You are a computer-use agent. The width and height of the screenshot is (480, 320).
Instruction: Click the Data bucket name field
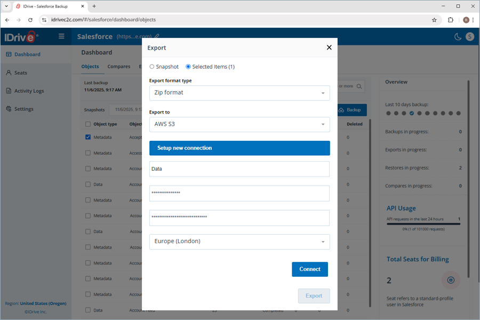(239, 169)
